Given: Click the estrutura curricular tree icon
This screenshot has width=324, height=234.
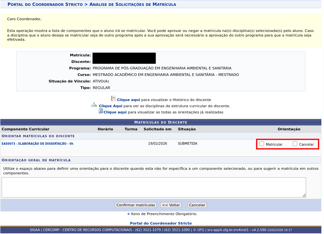Looking at the screenshot, I should (94, 105).
